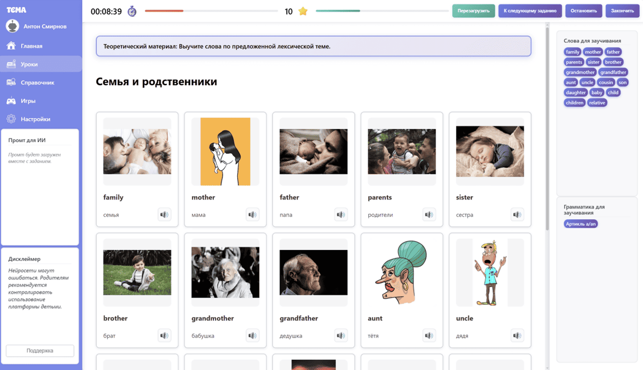Open the Справочник section
The width and height of the screenshot is (643, 370).
pos(41,82)
